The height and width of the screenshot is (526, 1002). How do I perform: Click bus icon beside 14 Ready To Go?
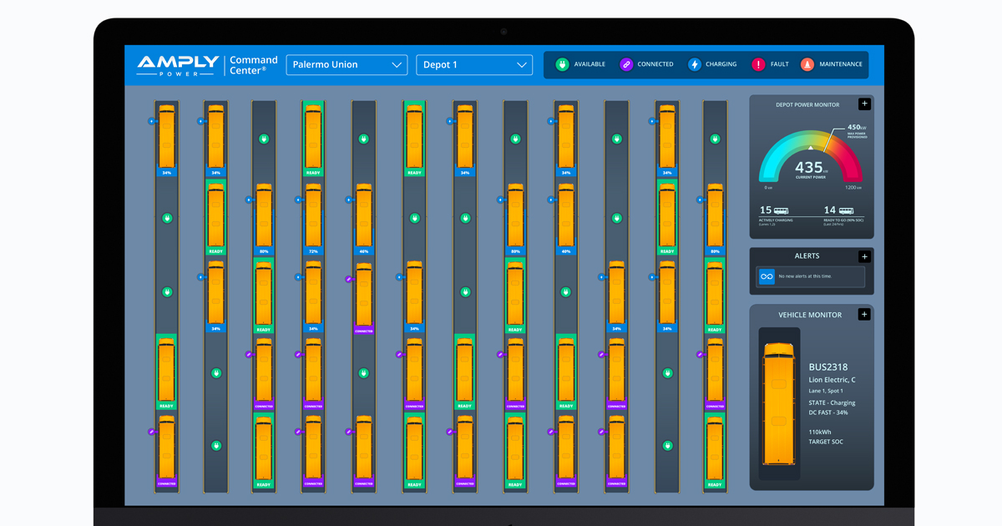(846, 211)
